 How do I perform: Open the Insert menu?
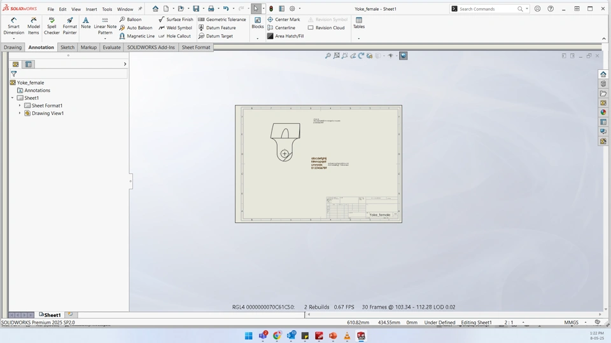click(x=92, y=9)
